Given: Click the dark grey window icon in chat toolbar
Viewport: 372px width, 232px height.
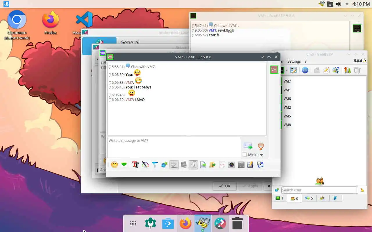Looking at the screenshot, I should pos(241,165).
